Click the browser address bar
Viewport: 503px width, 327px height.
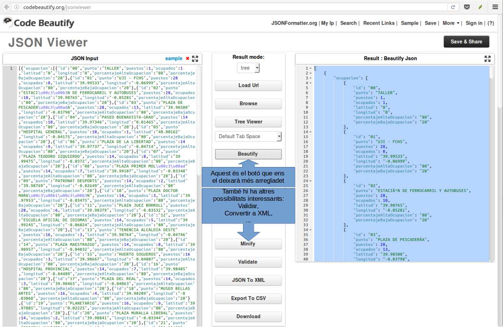pyautogui.click(x=231, y=7)
